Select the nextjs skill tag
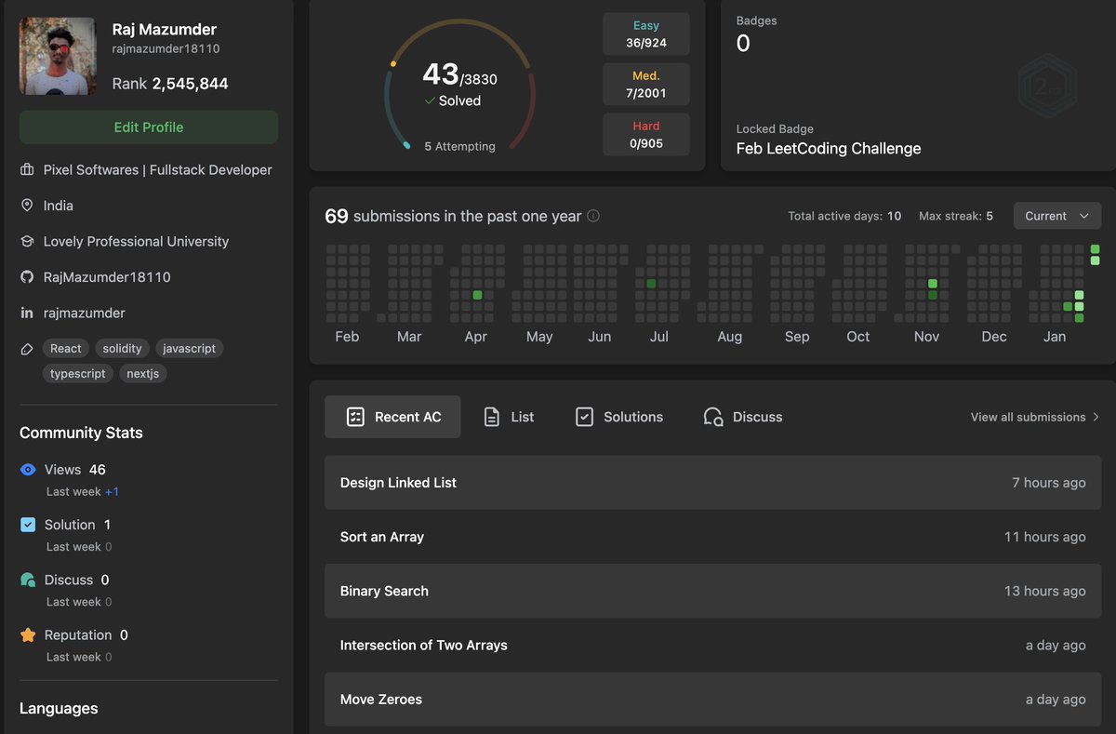 click(x=143, y=374)
